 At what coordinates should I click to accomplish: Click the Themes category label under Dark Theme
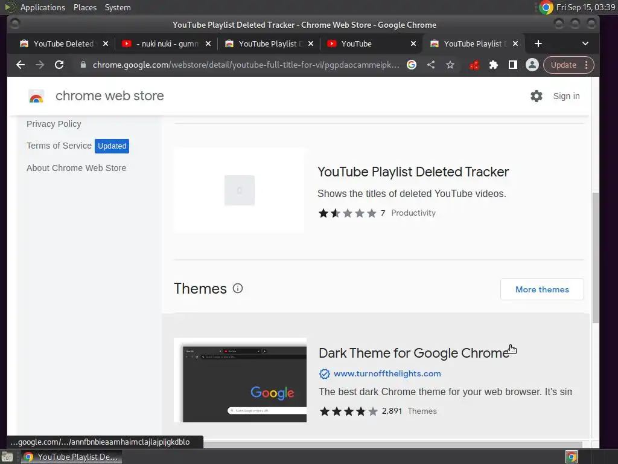pyautogui.click(x=422, y=411)
